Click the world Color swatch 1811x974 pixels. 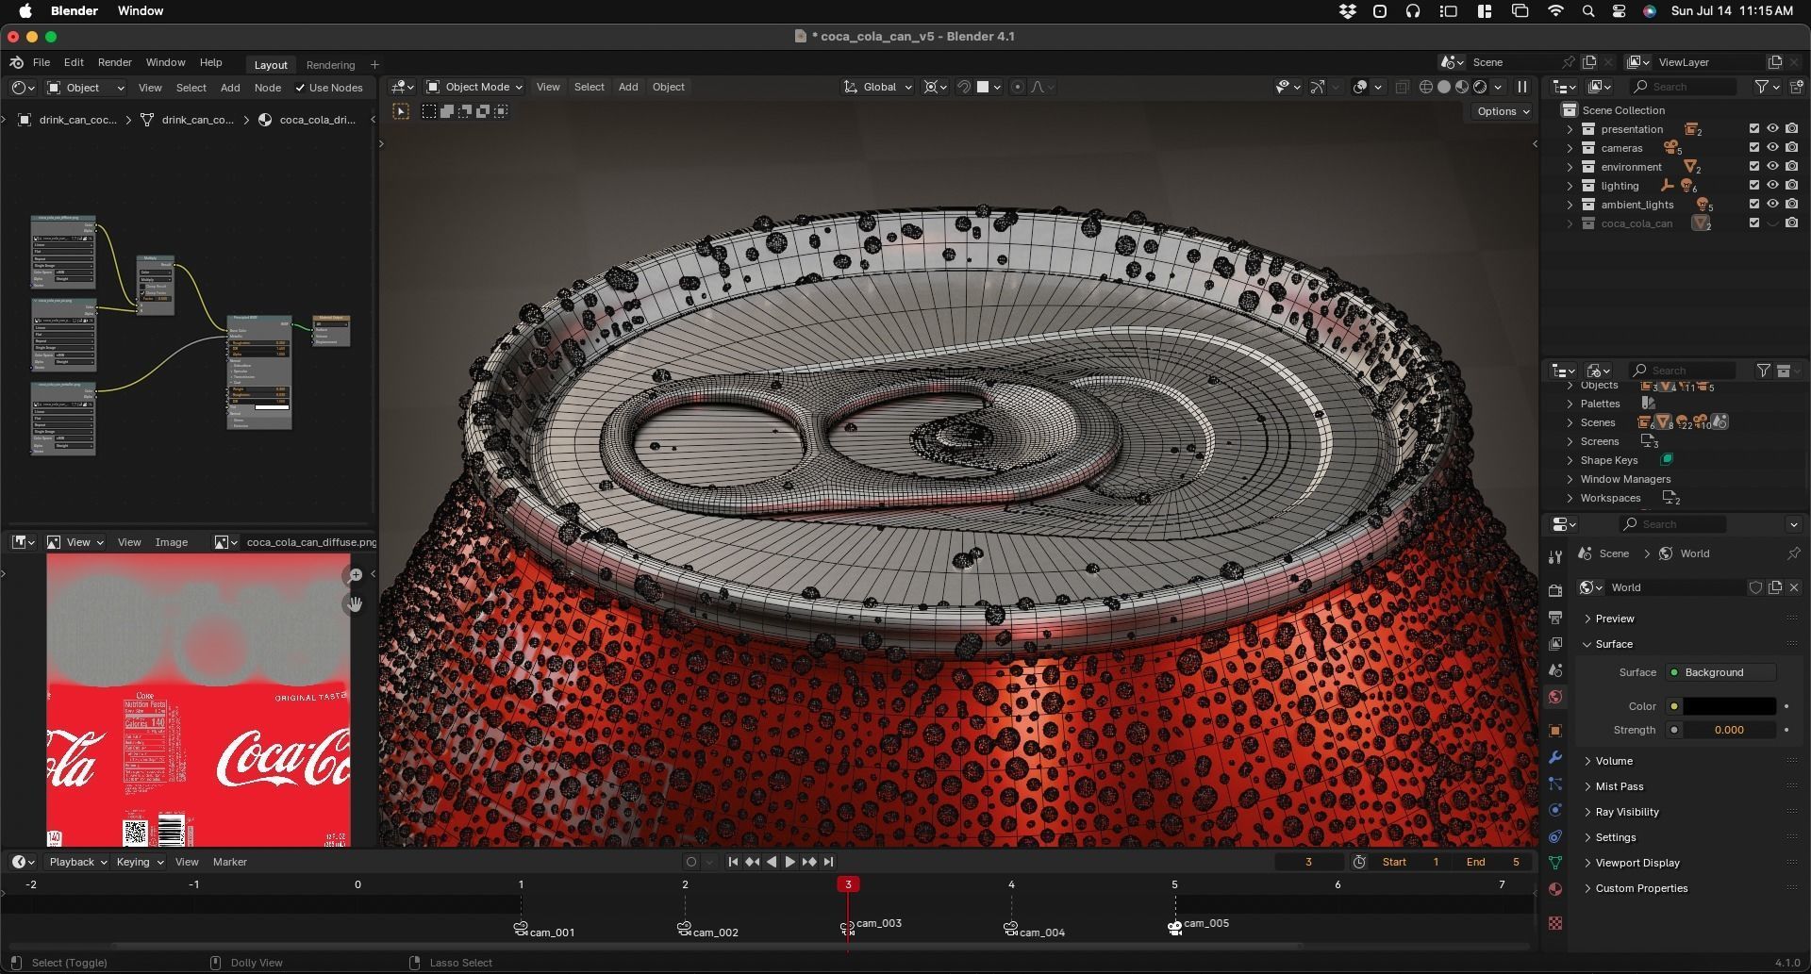(x=1729, y=706)
